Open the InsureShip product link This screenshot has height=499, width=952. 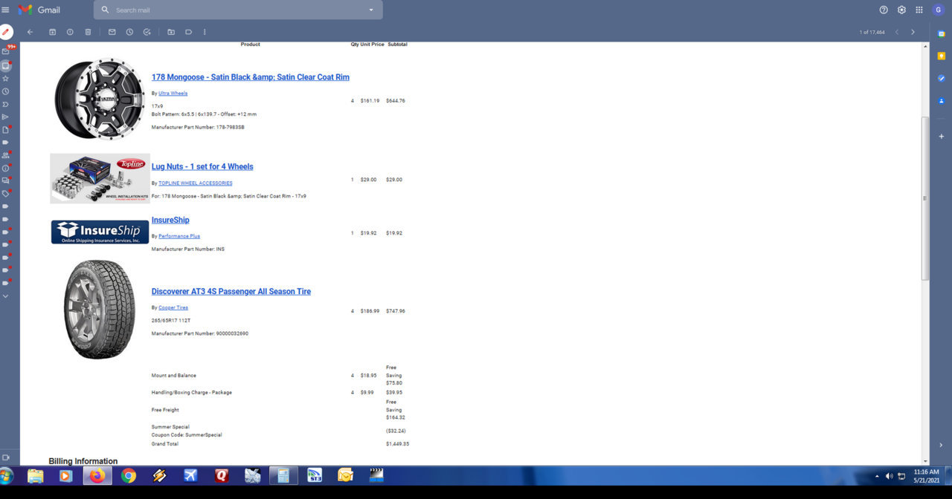pyautogui.click(x=170, y=220)
